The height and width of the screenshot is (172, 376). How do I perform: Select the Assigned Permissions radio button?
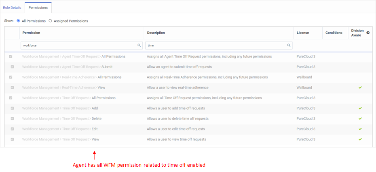pyautogui.click(x=50, y=21)
